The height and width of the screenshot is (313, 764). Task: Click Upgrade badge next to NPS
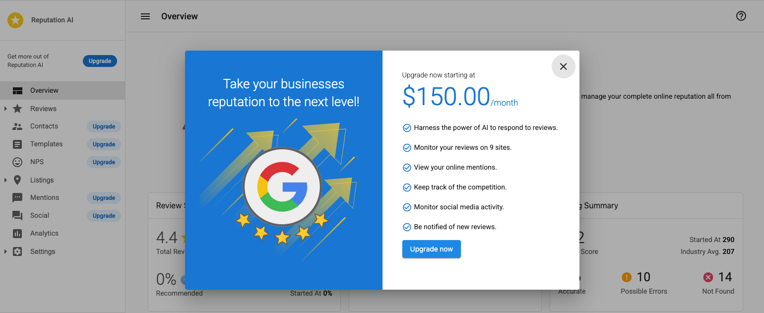tap(104, 162)
